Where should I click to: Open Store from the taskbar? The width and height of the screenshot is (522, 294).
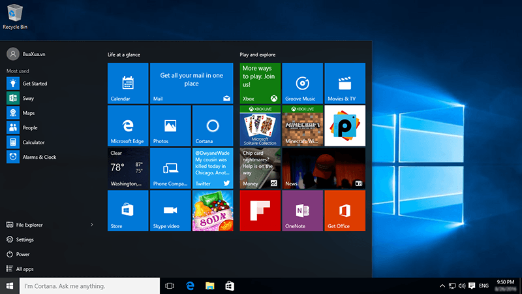230,286
